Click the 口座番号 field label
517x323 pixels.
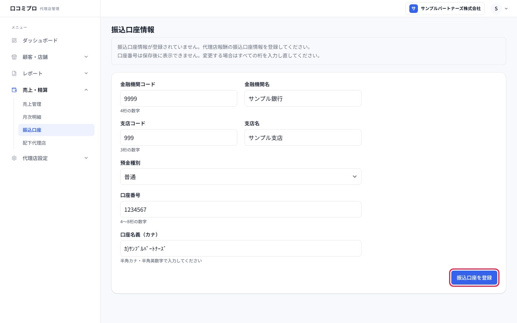point(130,195)
